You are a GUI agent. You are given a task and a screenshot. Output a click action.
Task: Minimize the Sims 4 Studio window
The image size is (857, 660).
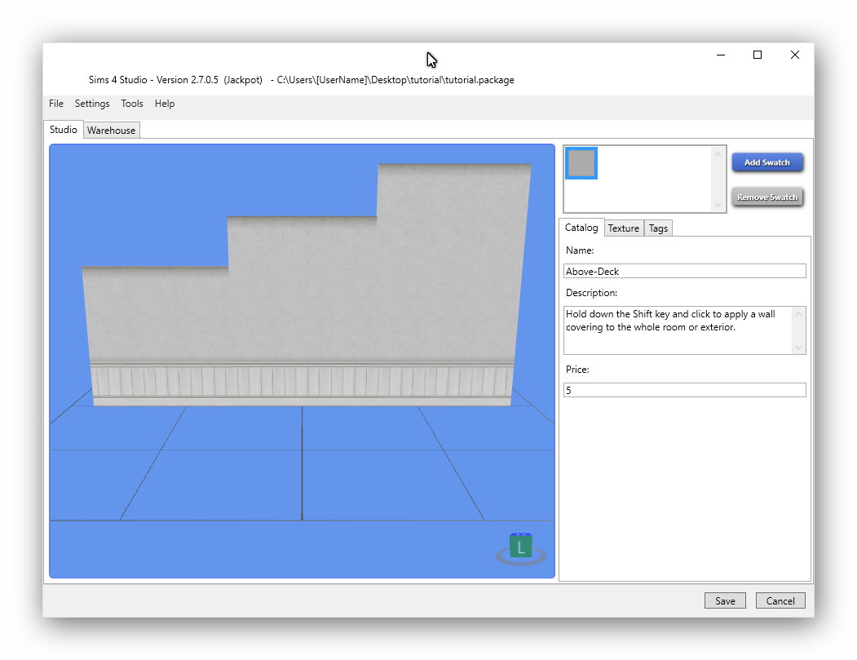tap(721, 55)
